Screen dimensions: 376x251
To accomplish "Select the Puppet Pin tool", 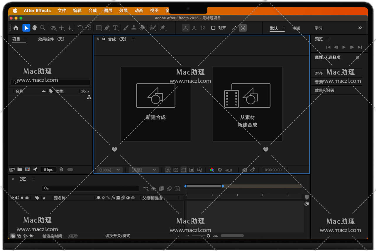I will 162,28.
